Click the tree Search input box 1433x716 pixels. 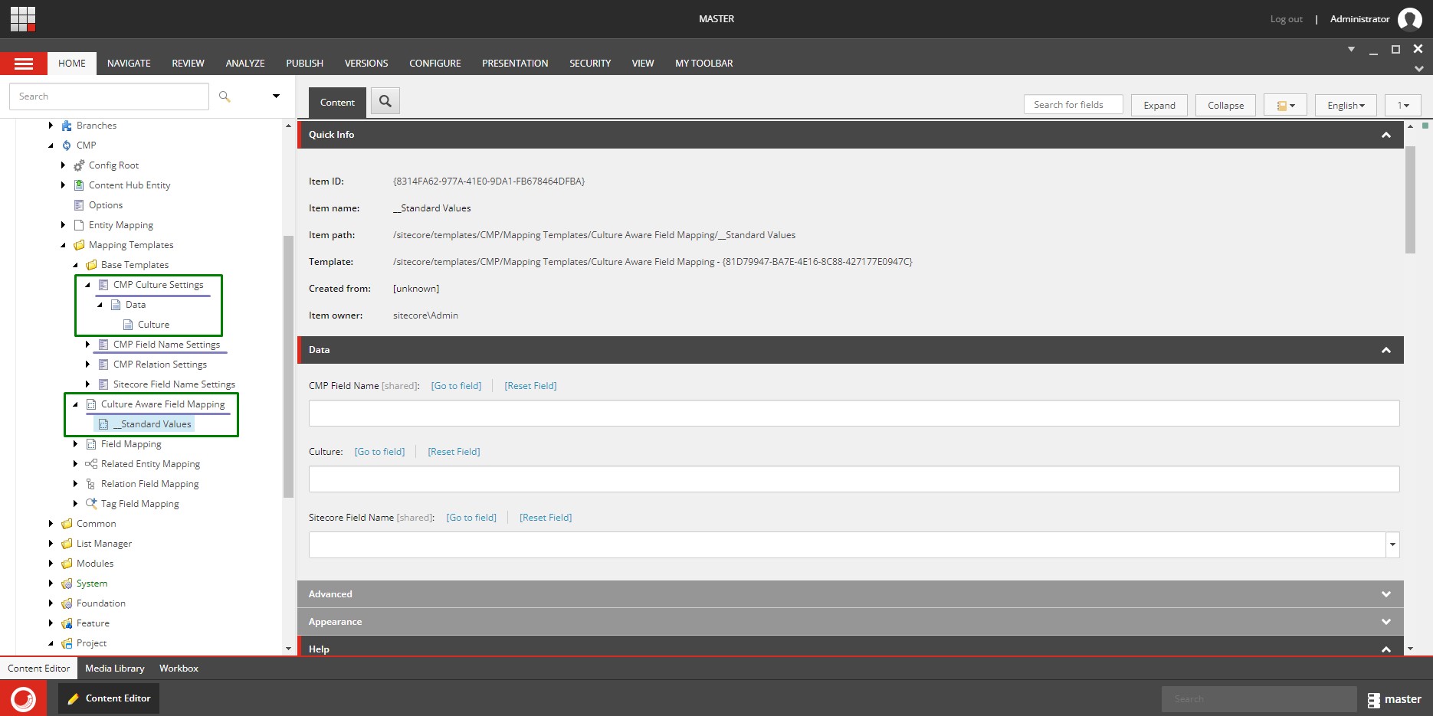click(109, 96)
